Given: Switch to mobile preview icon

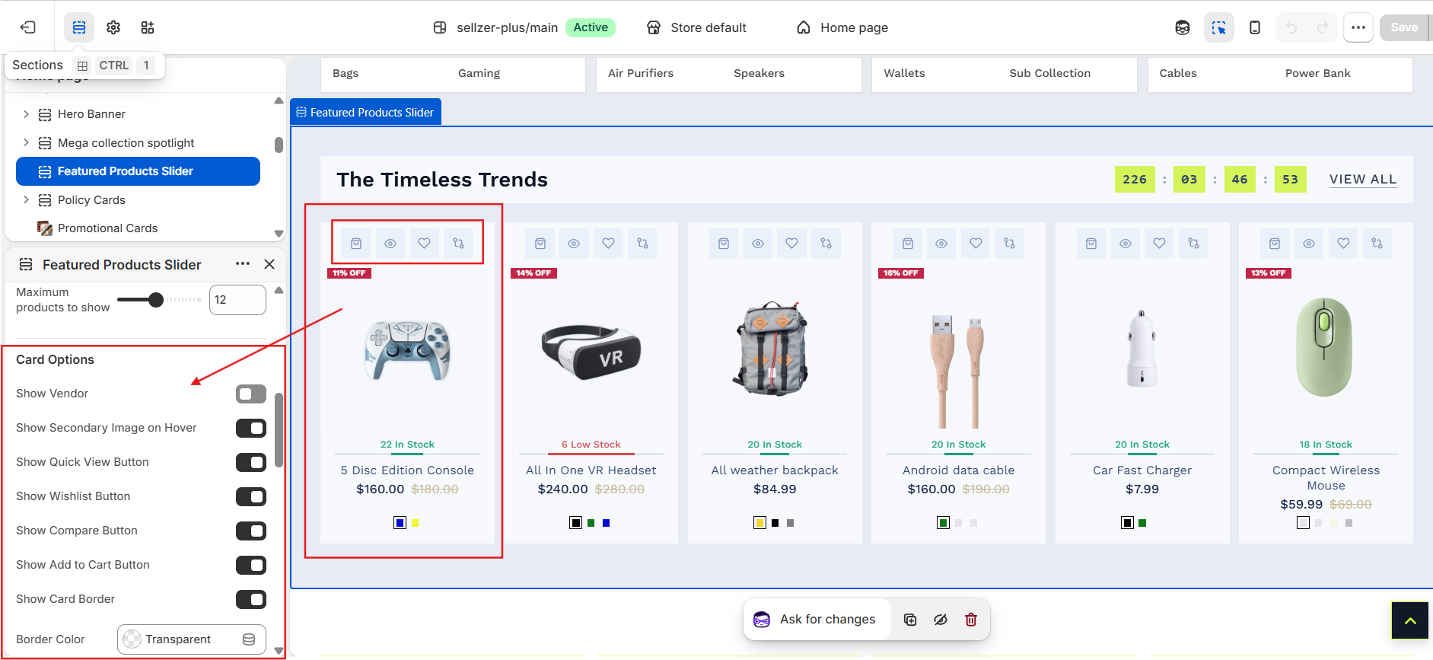Looking at the screenshot, I should pyautogui.click(x=1255, y=27).
